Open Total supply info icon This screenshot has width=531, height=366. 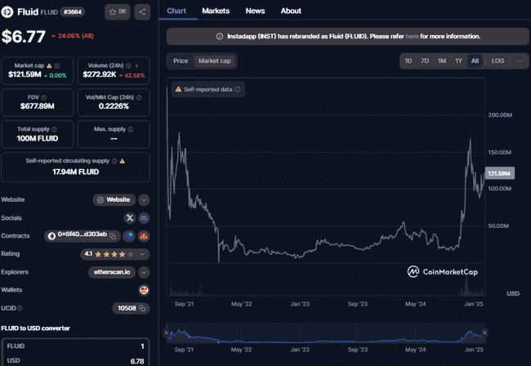(54, 129)
